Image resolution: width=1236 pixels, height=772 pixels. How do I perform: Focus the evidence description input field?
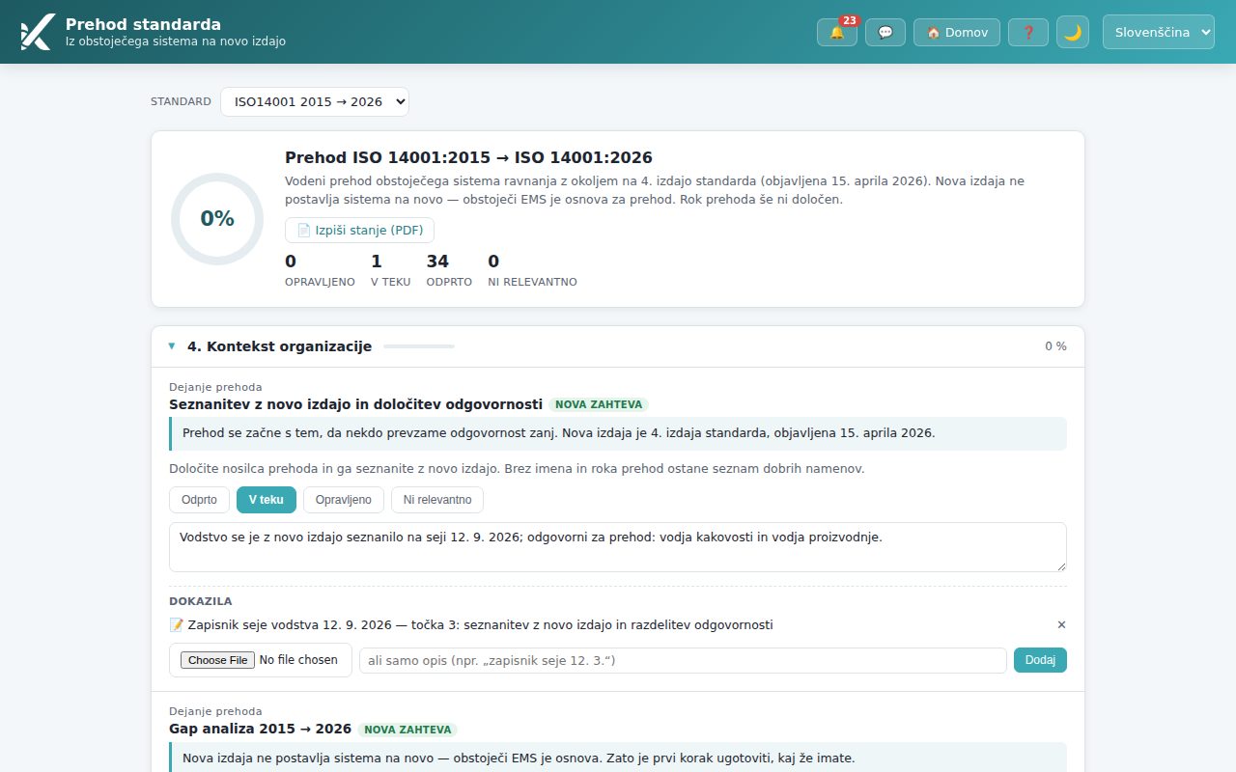point(683,660)
